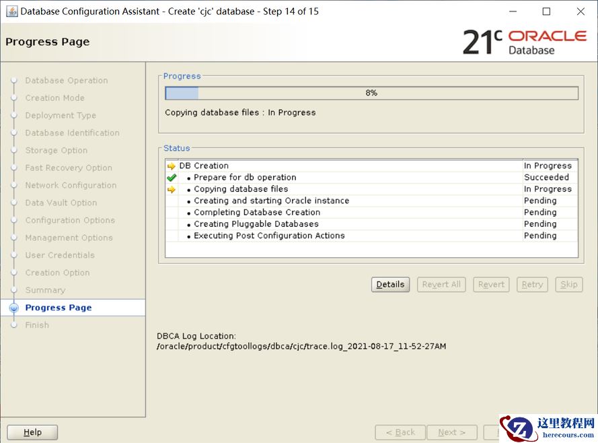Select Fast Recovery Option step
The width and height of the screenshot is (598, 443).
tap(69, 168)
